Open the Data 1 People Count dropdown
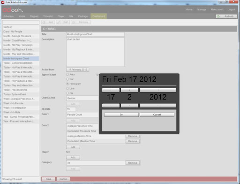The image size is (240, 184). point(82,115)
